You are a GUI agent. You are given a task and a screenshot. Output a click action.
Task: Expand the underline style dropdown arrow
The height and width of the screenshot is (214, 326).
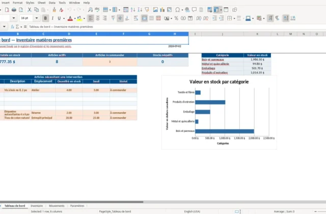click(x=64, y=18)
